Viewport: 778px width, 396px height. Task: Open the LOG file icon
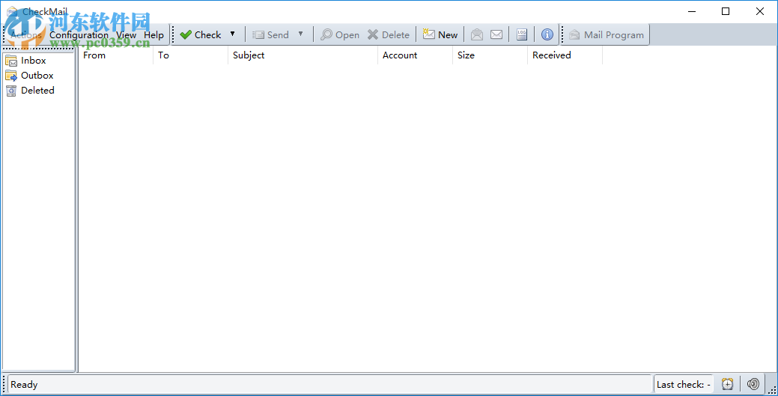click(521, 34)
